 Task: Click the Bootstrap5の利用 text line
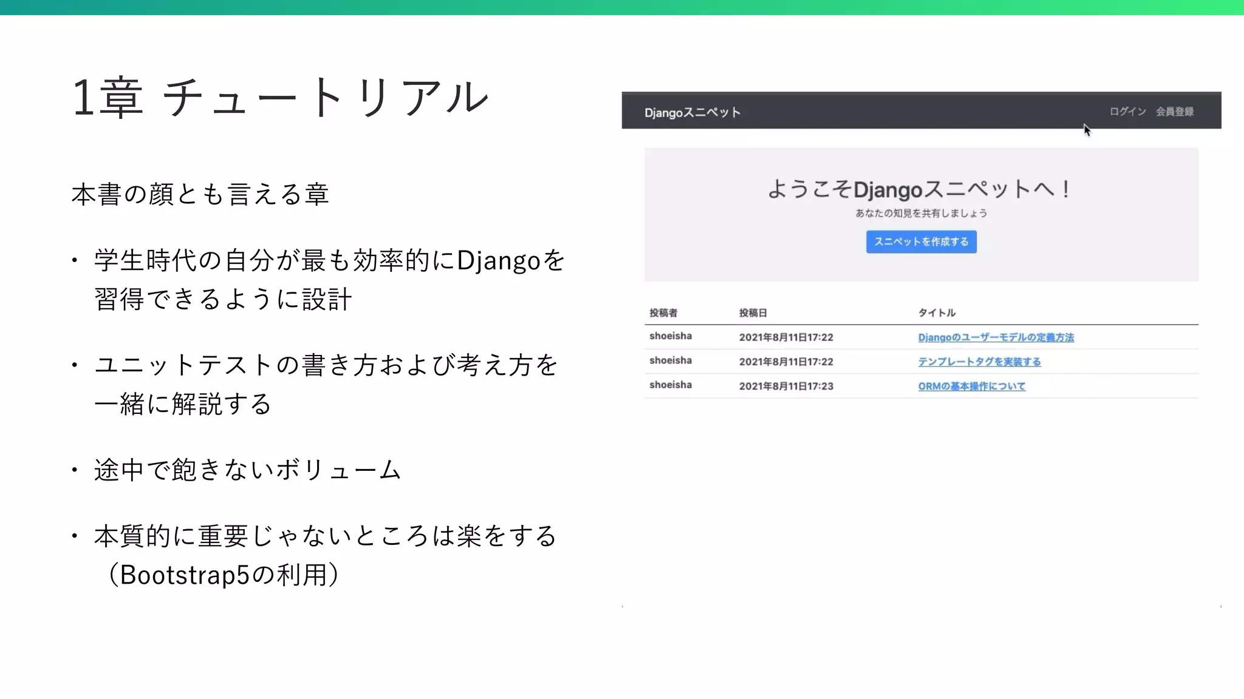(x=222, y=575)
